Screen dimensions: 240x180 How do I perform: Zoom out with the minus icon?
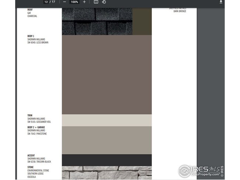tap(65, 2)
